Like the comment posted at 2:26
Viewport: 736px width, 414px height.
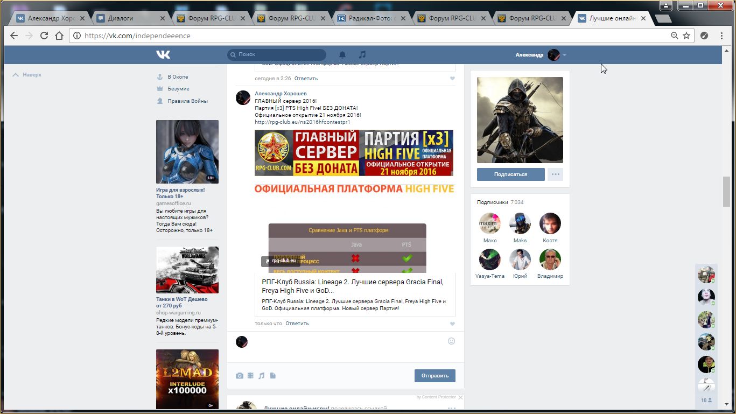pos(452,79)
